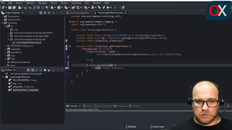Open the Back history dropdown arrow
232x130 pixels.
coord(111,8)
